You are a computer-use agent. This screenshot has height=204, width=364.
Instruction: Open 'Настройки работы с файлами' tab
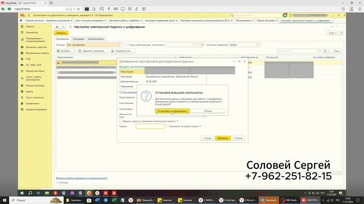[124, 20]
